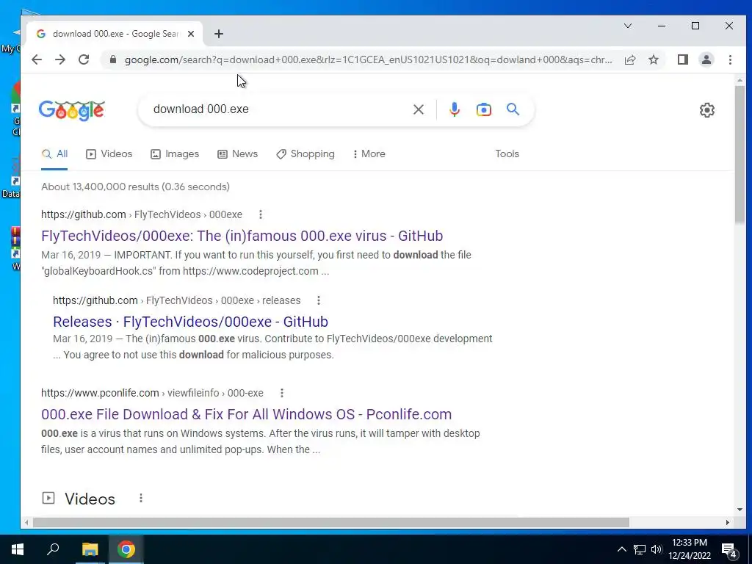Click the pconlife.com viewfileinfo breadcrumb
The height and width of the screenshot is (564, 752).
[x=152, y=393]
